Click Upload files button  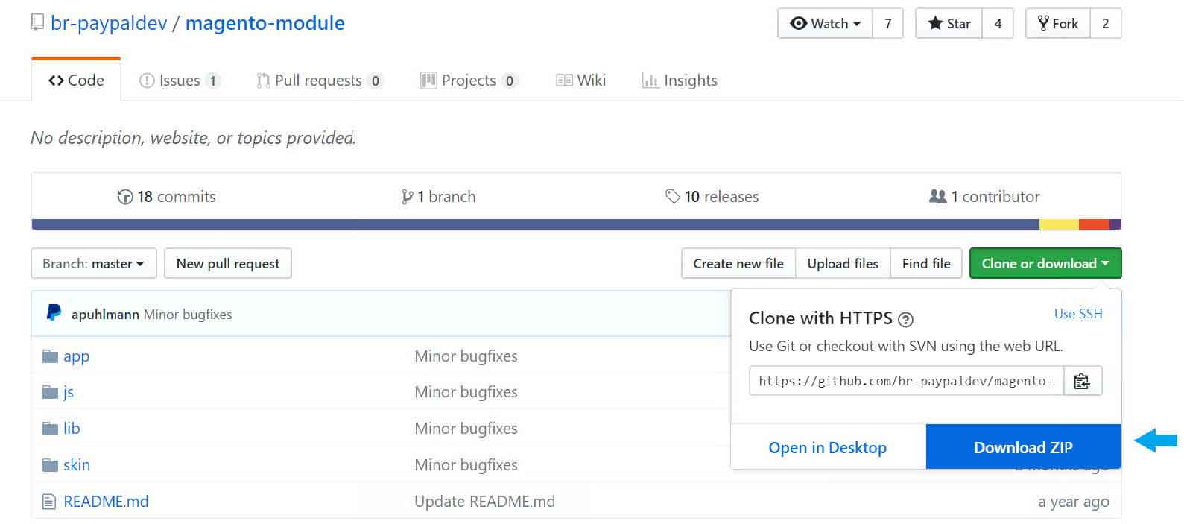coord(843,263)
